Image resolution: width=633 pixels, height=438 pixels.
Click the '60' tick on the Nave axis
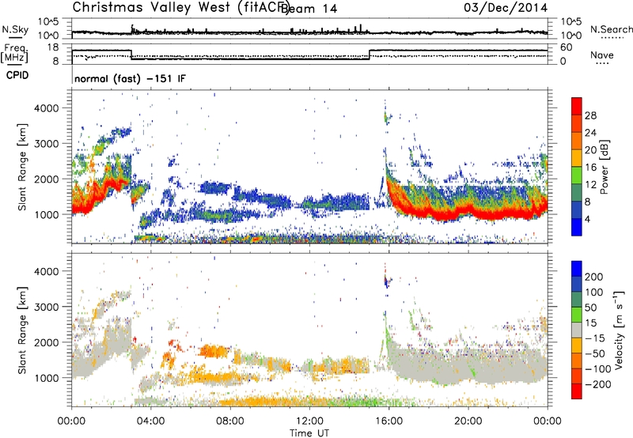point(566,47)
